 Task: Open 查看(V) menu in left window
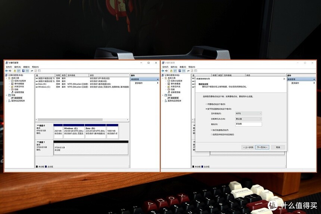[27, 67]
